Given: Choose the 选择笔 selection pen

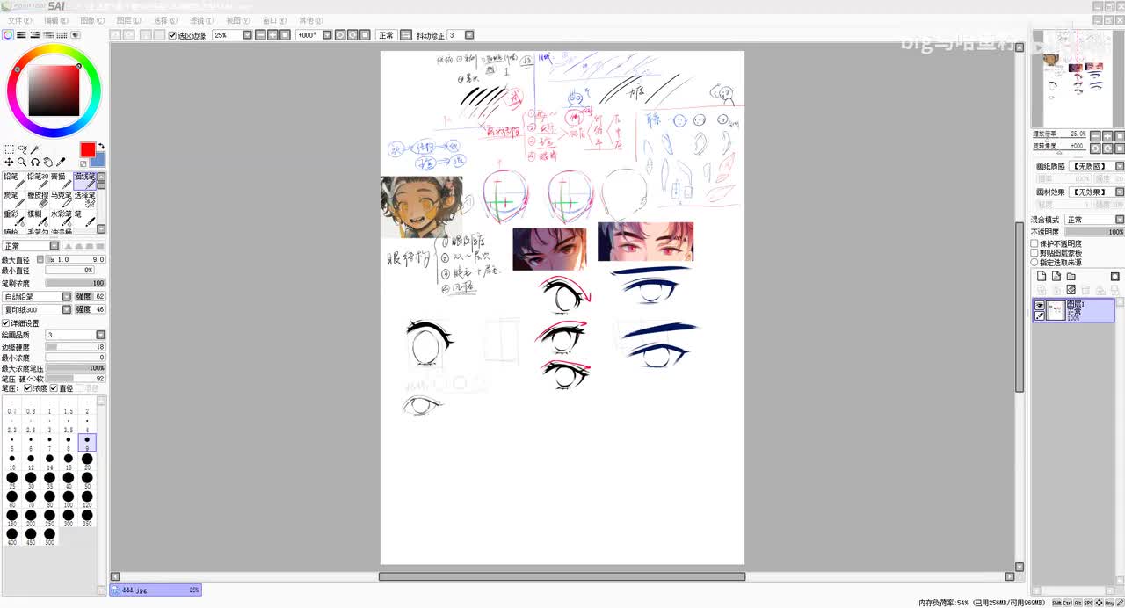Looking at the screenshot, I should click(85, 199).
